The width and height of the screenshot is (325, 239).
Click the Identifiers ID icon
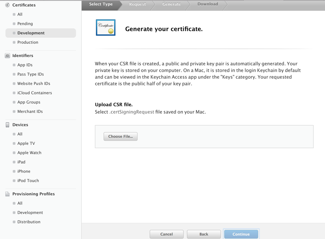(7, 56)
